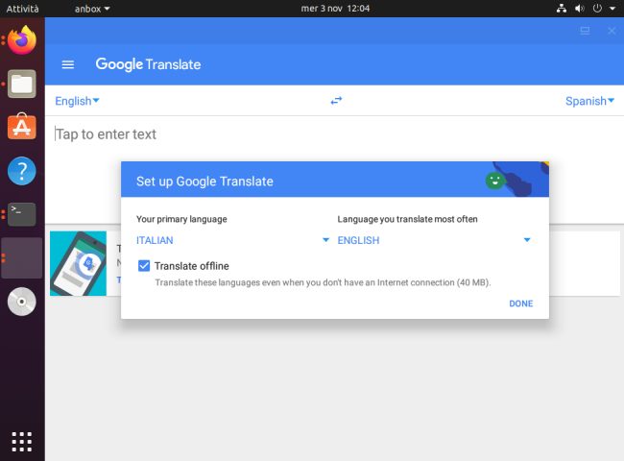
Task: Uncheck the Translate offline checkbox
Action: 144,266
